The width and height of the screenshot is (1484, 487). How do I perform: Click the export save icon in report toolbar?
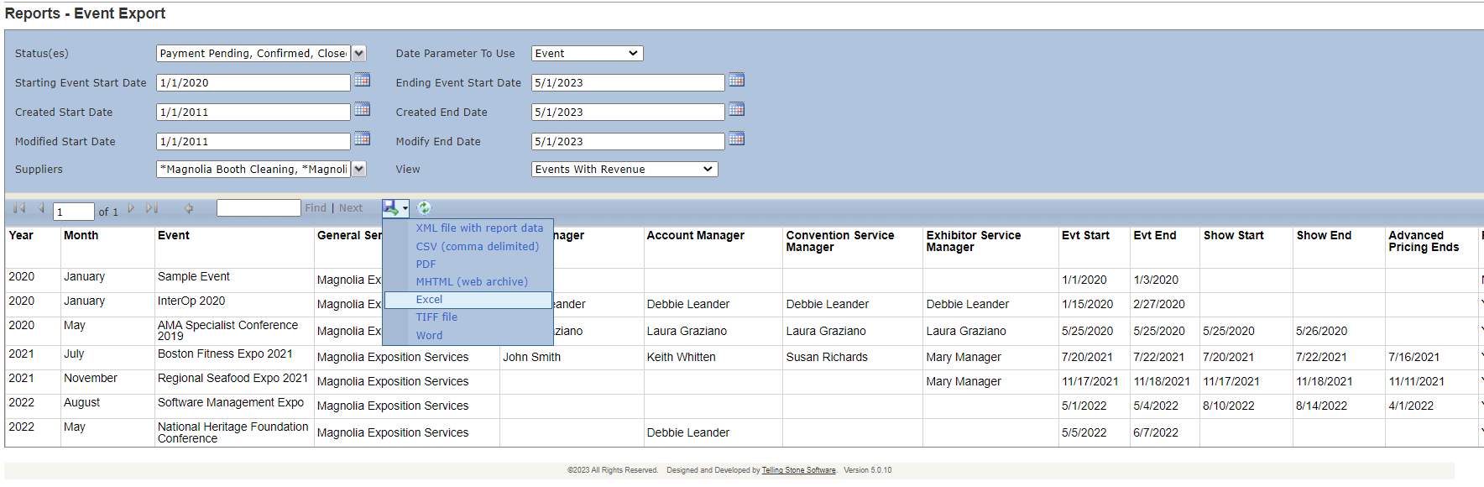(x=391, y=208)
